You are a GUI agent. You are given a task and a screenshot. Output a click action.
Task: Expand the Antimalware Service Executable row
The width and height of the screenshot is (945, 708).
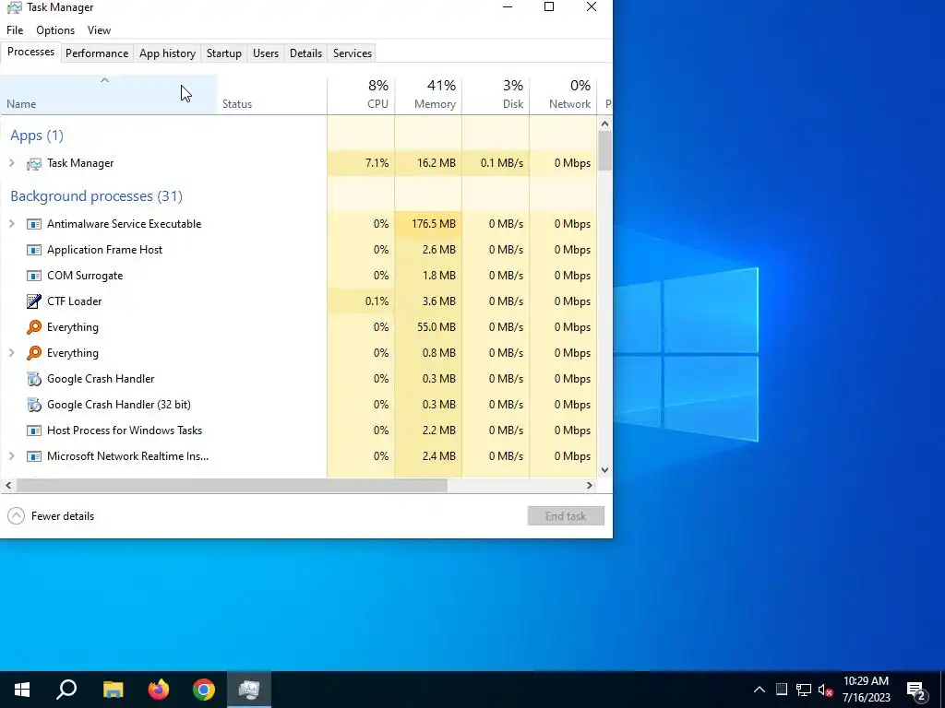coord(11,224)
